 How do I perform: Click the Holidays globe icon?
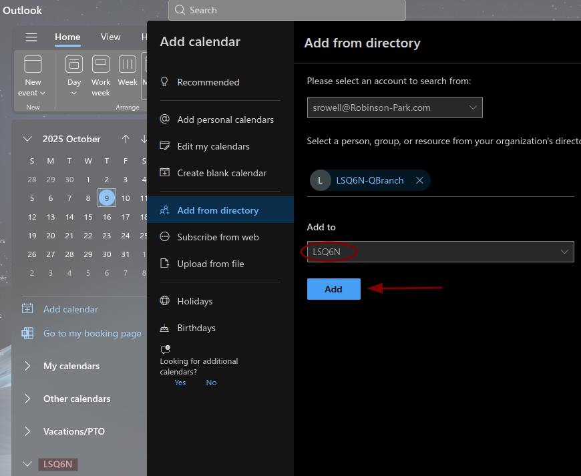(x=164, y=301)
